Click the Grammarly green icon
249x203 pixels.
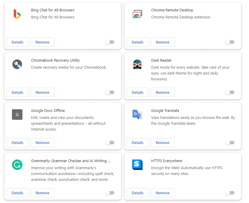pyautogui.click(x=17, y=165)
